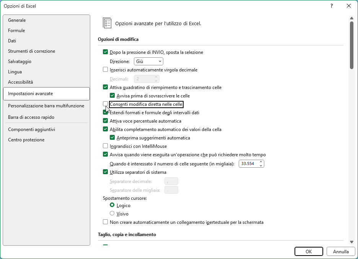358x259 pixels.
Task: Uncheck 'Avvisa prima di sovrascrivere le celle'
Action: point(112,96)
